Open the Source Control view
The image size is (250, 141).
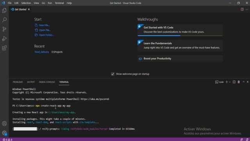4,29
